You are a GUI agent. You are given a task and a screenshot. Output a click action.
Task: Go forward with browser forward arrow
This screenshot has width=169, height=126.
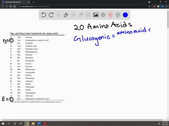7,6
